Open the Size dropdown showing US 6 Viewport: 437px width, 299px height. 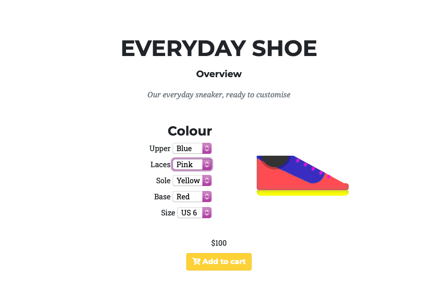(195, 213)
